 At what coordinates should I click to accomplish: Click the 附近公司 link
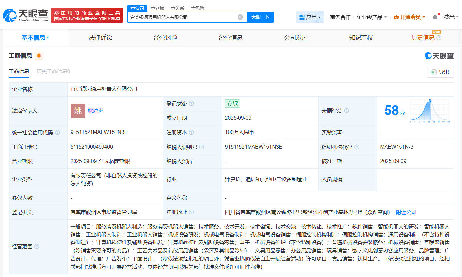405,212
